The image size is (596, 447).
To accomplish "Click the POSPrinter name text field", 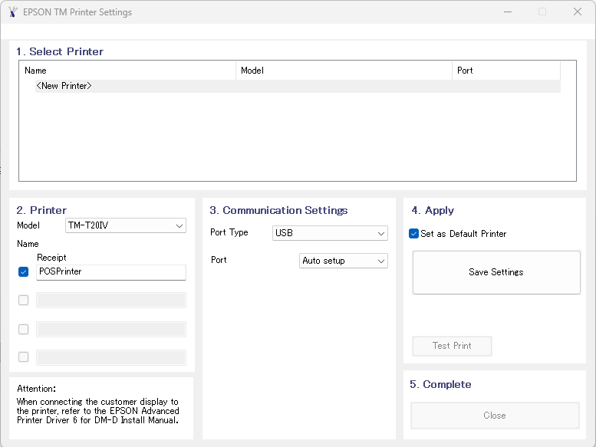I will pos(110,272).
